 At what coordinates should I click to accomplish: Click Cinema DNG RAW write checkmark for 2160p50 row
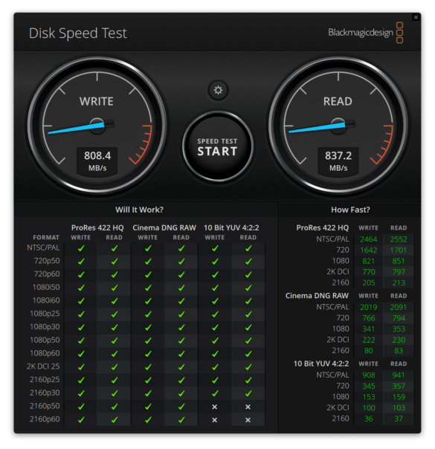click(148, 407)
